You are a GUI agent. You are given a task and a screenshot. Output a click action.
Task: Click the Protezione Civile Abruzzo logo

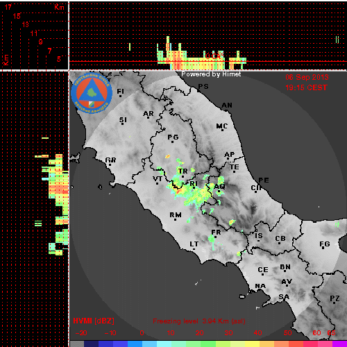[x=92, y=93]
